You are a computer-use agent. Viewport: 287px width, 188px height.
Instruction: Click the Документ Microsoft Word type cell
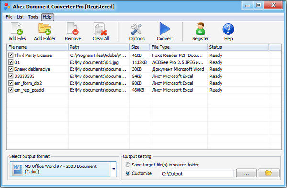coord(178,69)
